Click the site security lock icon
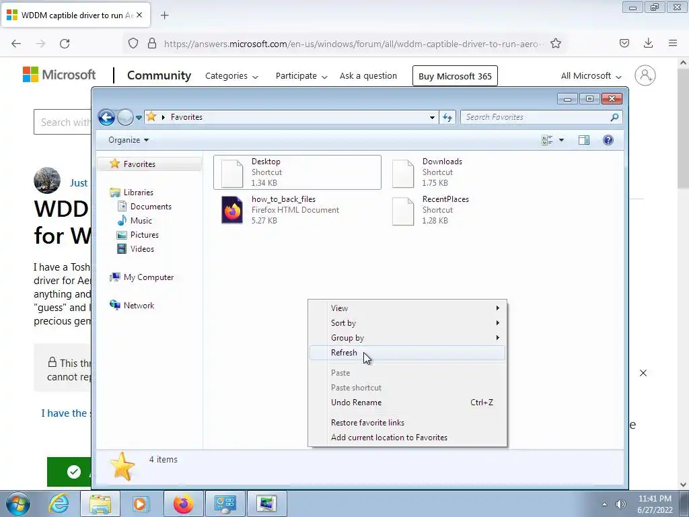Screen dimensions: 689x517 152,44
